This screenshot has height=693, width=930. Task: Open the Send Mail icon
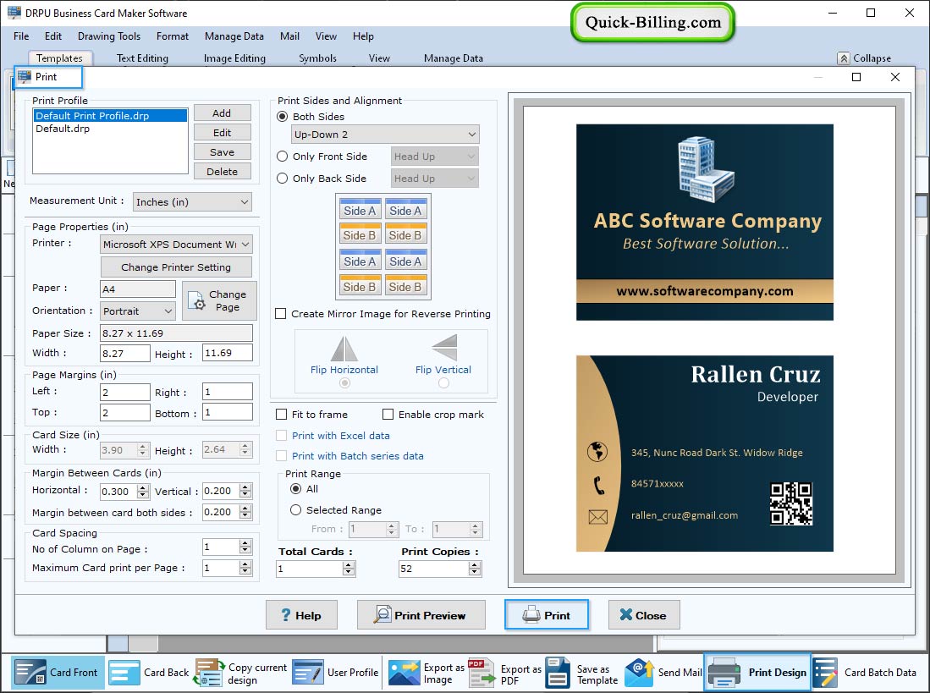point(640,672)
